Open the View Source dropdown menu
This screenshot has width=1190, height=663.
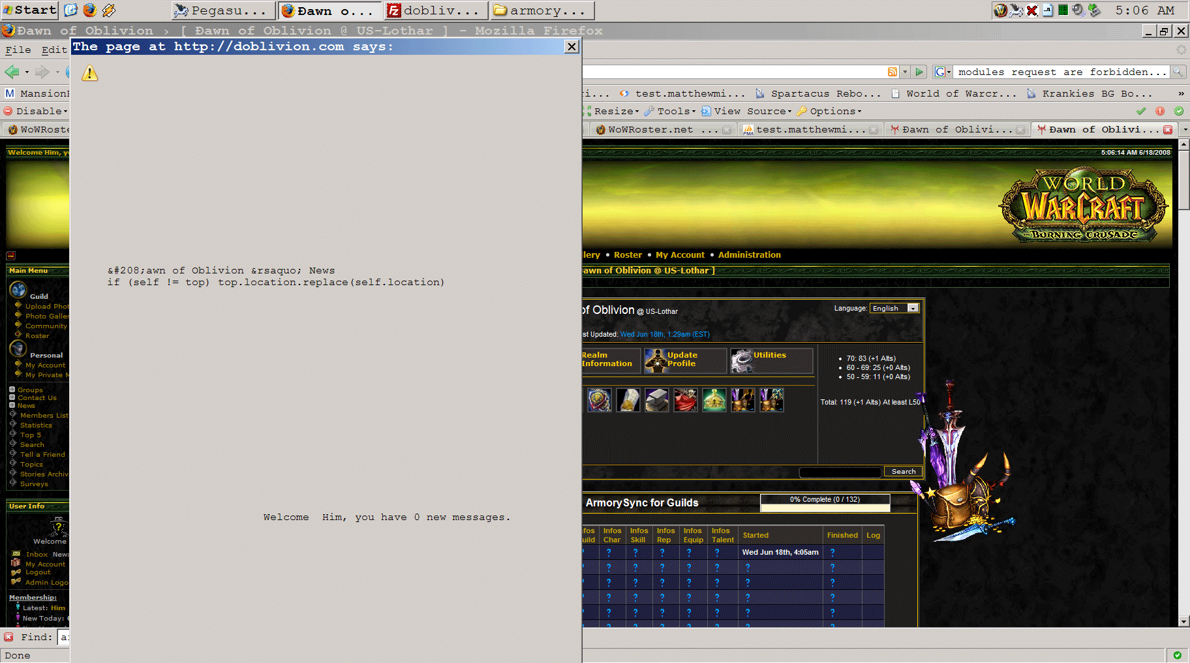point(746,111)
